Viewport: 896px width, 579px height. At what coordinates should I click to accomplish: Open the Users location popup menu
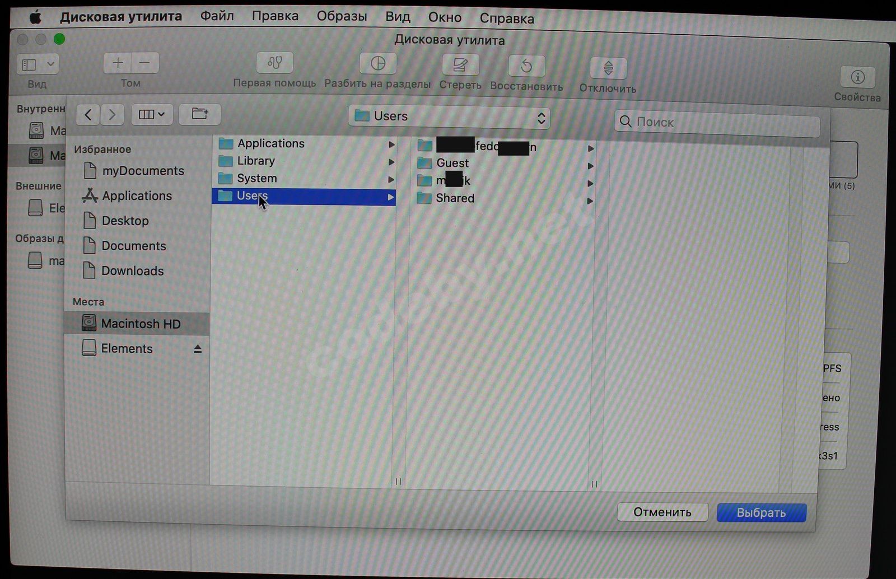click(449, 116)
